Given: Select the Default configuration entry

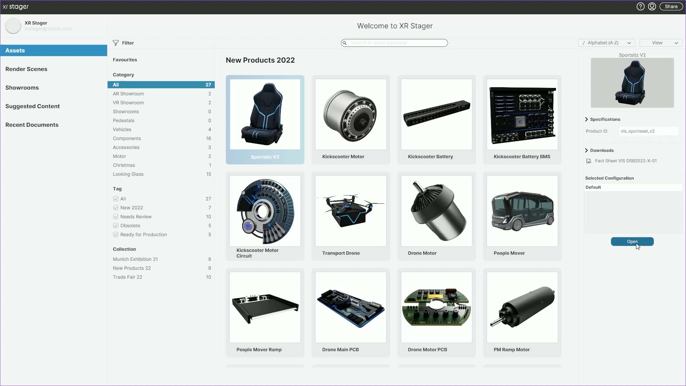Looking at the screenshot, I should pyautogui.click(x=633, y=187).
